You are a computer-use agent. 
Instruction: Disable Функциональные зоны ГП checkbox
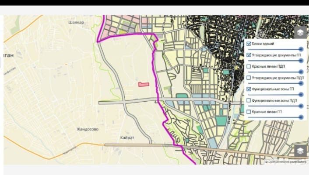coord(249,89)
